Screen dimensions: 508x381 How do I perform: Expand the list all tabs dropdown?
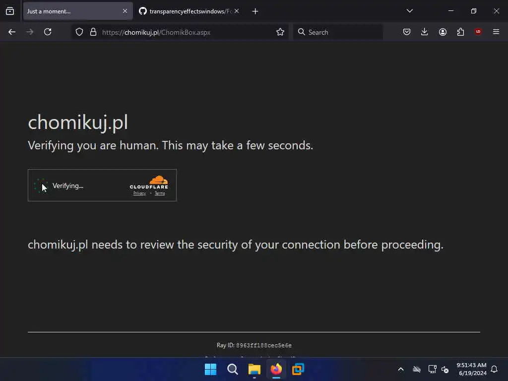point(410,11)
